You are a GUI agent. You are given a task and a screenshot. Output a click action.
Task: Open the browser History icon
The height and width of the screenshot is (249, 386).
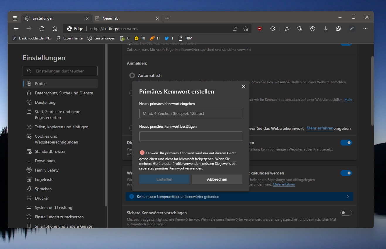[313, 29]
